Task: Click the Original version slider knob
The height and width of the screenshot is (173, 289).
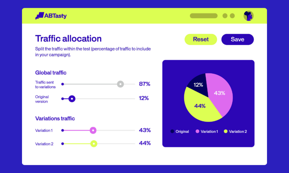Action: (x=72, y=99)
